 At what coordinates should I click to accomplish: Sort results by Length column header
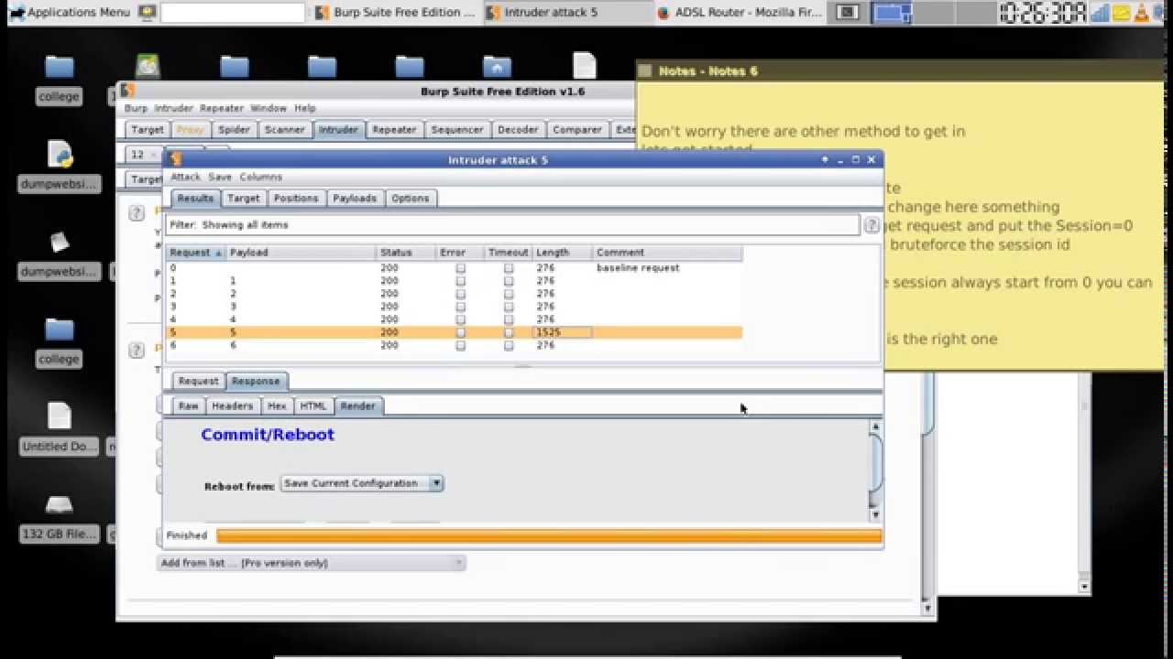pyautogui.click(x=563, y=252)
